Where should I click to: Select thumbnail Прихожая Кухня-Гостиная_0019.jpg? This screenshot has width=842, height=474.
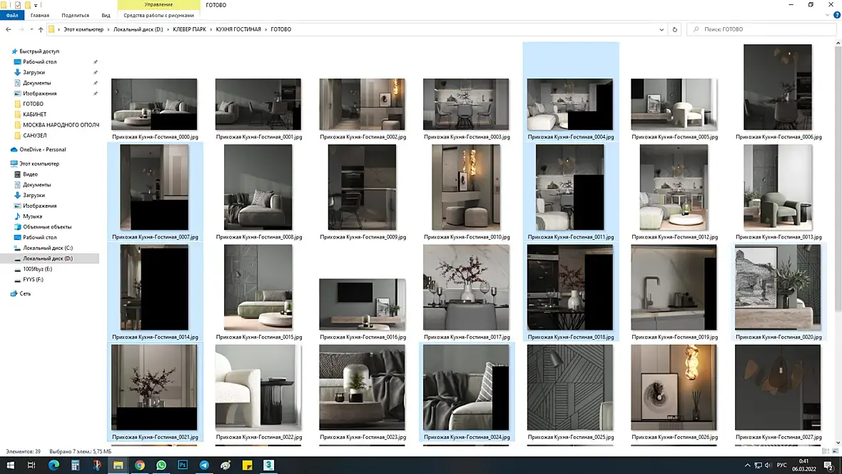click(674, 288)
